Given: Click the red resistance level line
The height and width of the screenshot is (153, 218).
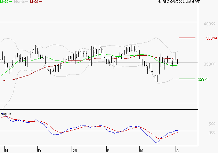Looking at the screenshot, I should click(187, 38).
